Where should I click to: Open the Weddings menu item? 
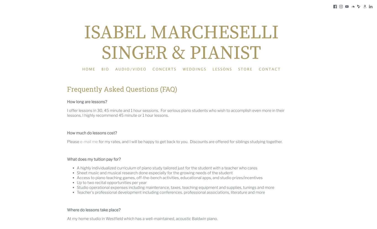(x=195, y=69)
